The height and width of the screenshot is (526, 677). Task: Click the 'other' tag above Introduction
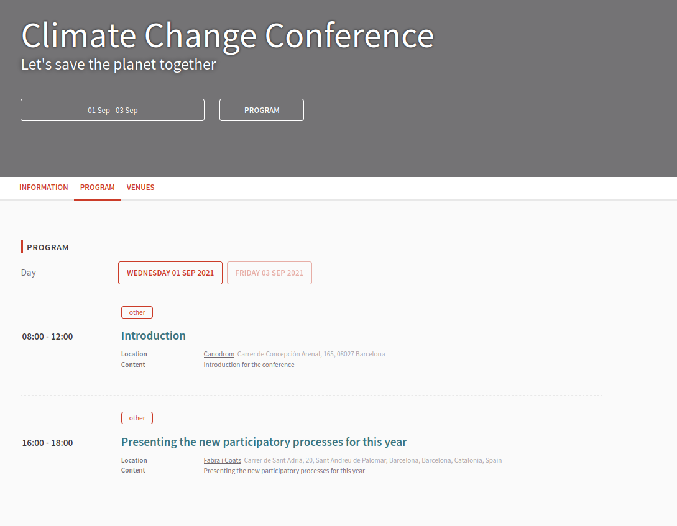click(137, 312)
